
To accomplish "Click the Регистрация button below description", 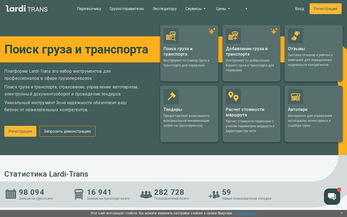I will (x=20, y=131).
